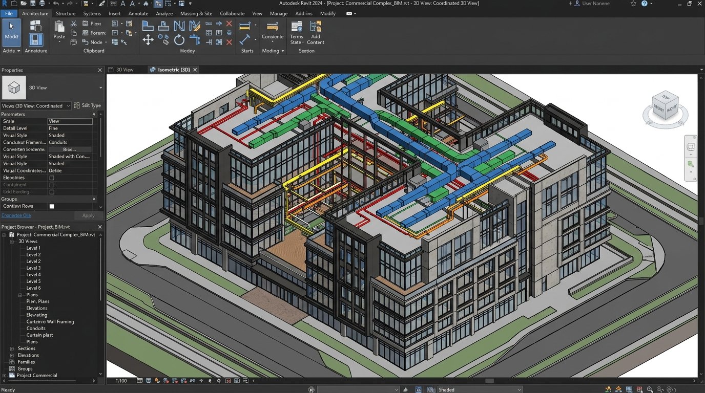This screenshot has width=705, height=393.
Task: Collapse the Groups section in Properties
Action: click(x=94, y=199)
